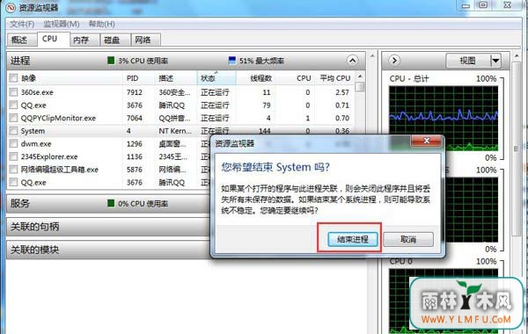This screenshot has width=528, height=334.
Task: Collapse the 进程 section with the chevron
Action: click(x=352, y=61)
